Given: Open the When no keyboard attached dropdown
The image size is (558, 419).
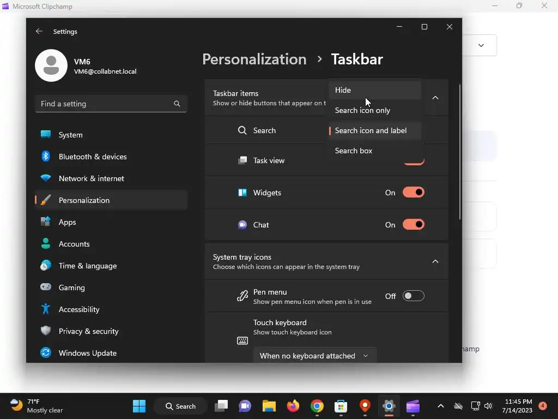Looking at the screenshot, I should point(314,356).
